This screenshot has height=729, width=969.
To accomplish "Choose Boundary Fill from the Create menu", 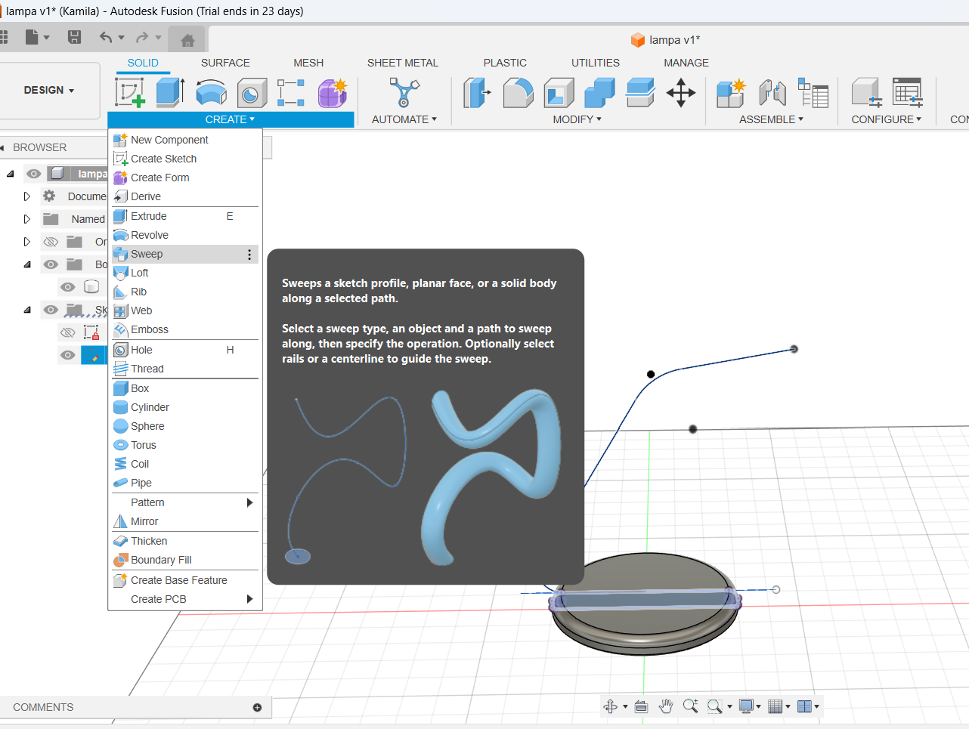I will [185, 560].
